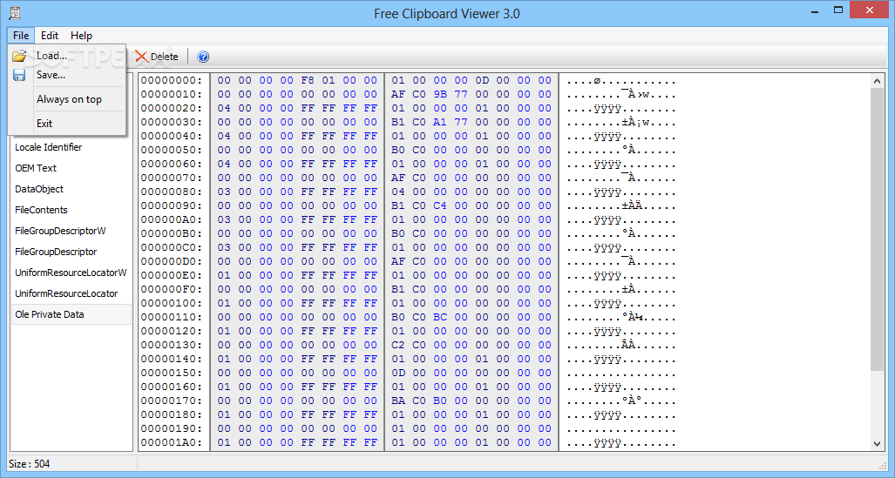Click offset 00000080: row label
The width and height of the screenshot is (895, 478).
[172, 192]
